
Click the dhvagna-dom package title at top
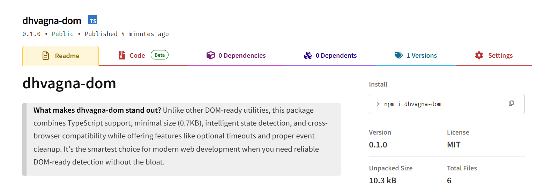pos(52,21)
